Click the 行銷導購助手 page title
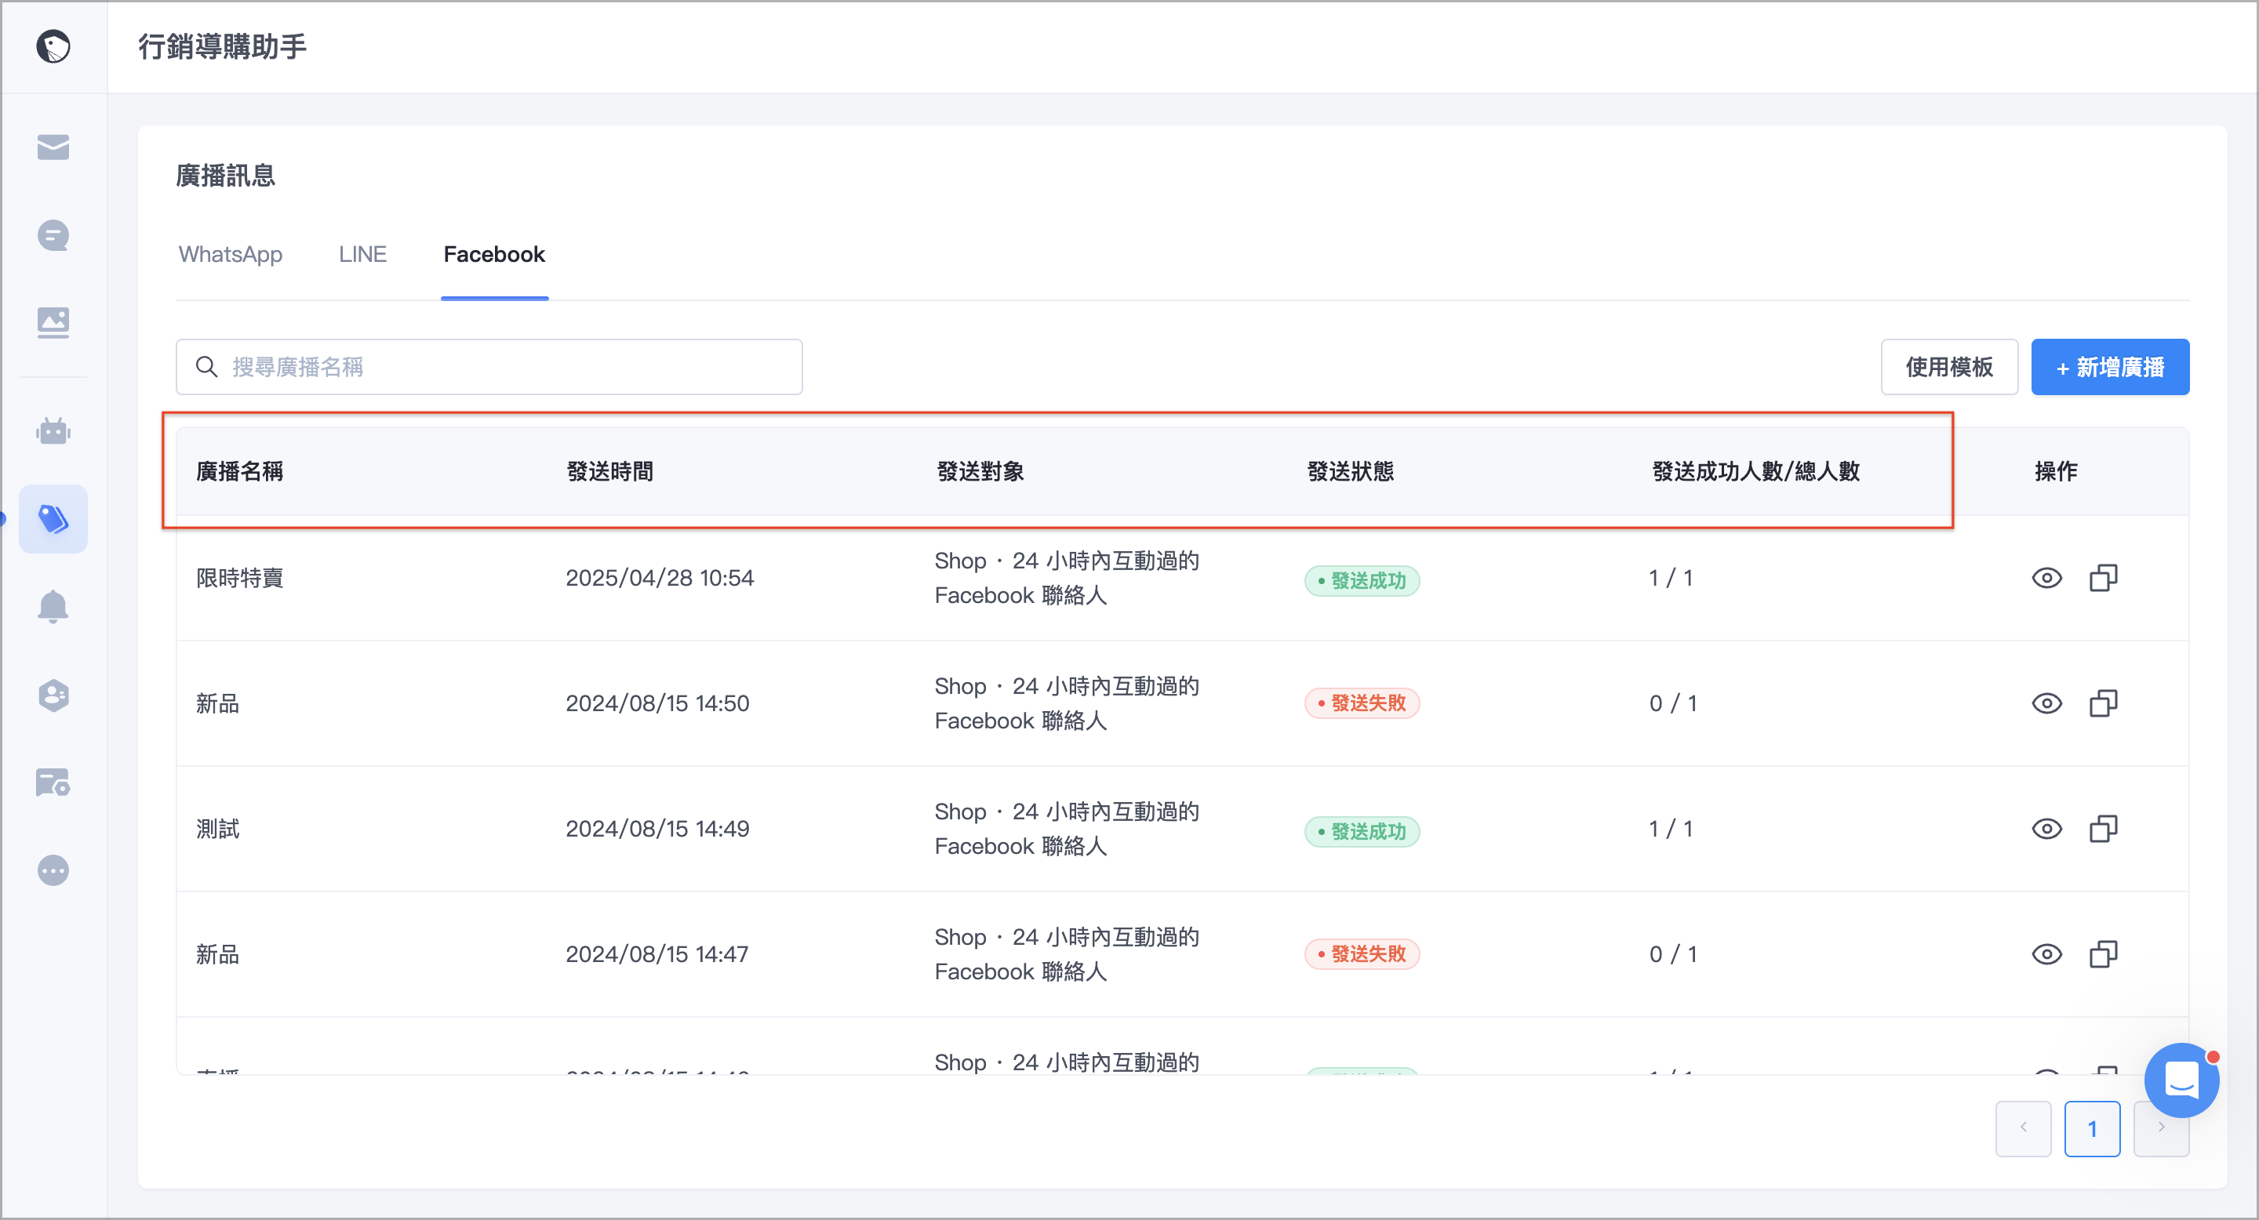The image size is (2259, 1220). (223, 46)
